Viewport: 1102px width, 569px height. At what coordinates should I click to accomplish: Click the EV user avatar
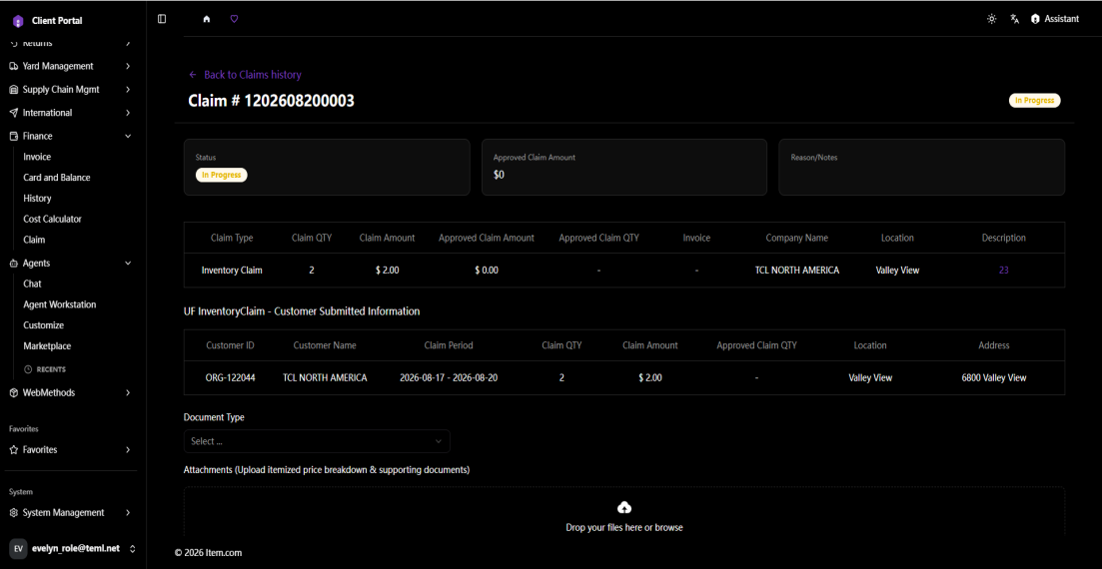tap(18, 548)
